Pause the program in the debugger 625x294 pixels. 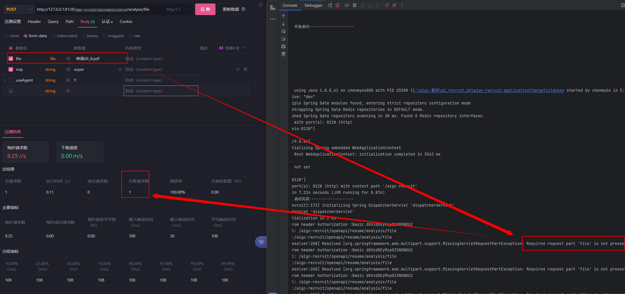[x=355, y=5]
